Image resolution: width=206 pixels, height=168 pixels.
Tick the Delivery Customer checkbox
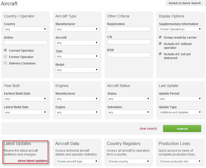5,63
